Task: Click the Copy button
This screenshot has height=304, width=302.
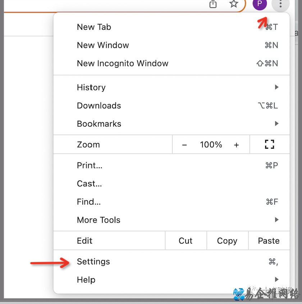Action: (227, 241)
